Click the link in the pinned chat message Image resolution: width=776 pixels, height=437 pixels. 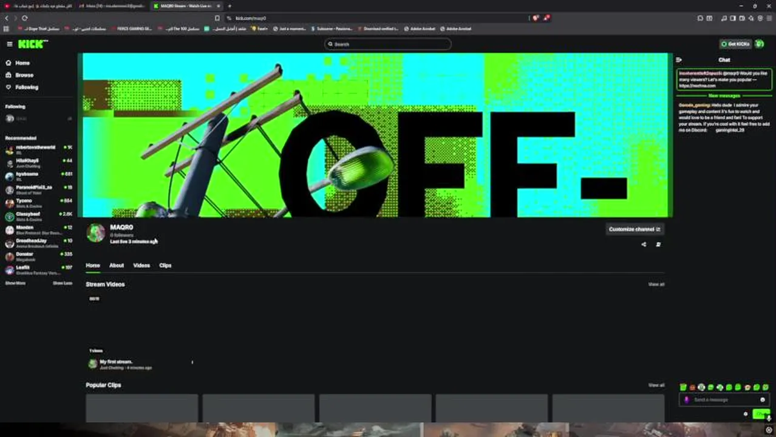coord(696,86)
